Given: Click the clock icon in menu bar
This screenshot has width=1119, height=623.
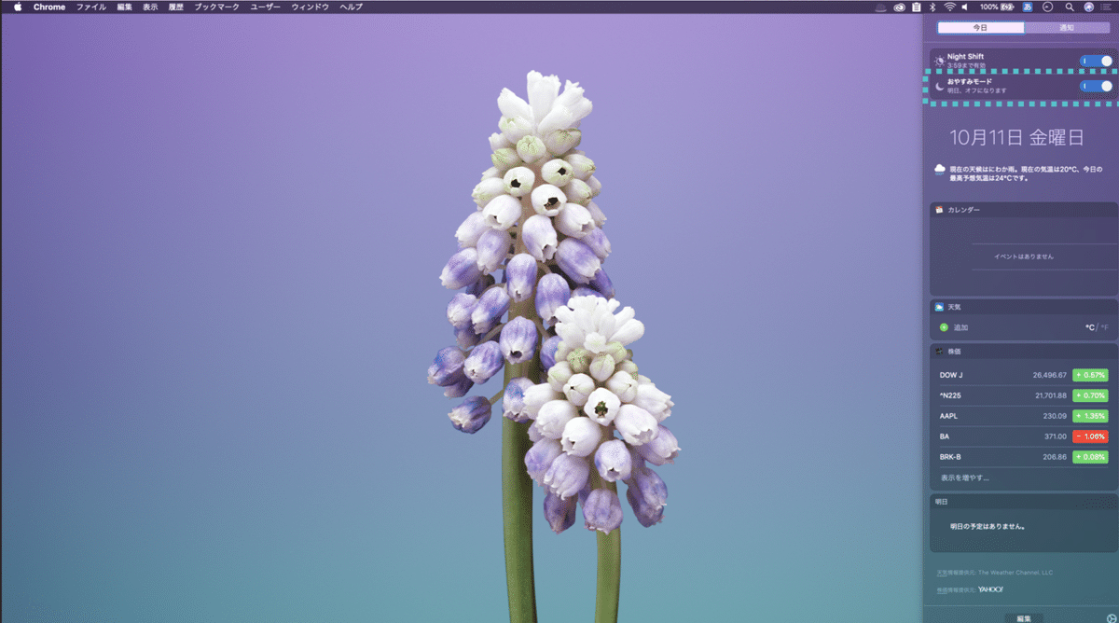Looking at the screenshot, I should pos(1048,7).
